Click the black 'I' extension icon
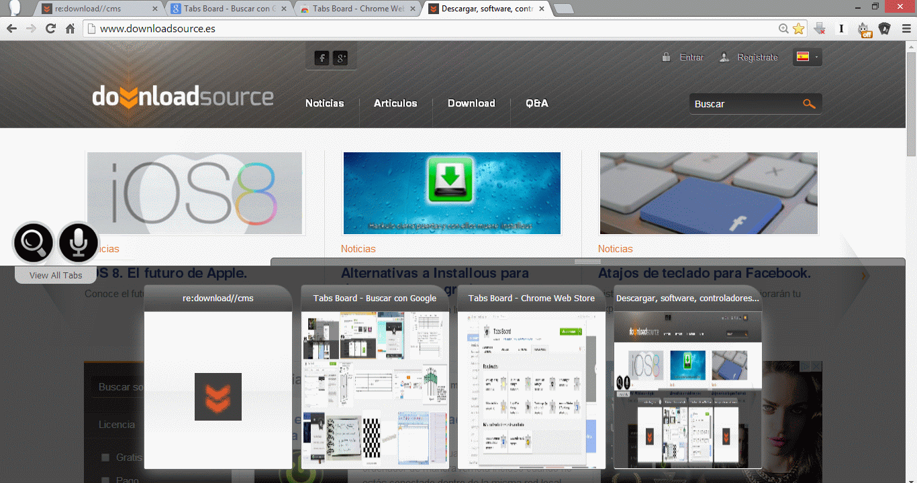The image size is (917, 483). 841,29
